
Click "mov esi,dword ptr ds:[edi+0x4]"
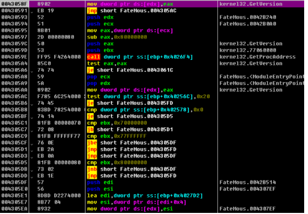137,202
